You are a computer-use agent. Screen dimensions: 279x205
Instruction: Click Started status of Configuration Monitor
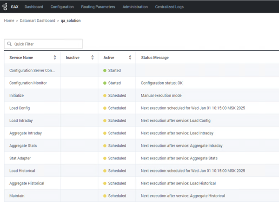click(x=114, y=83)
